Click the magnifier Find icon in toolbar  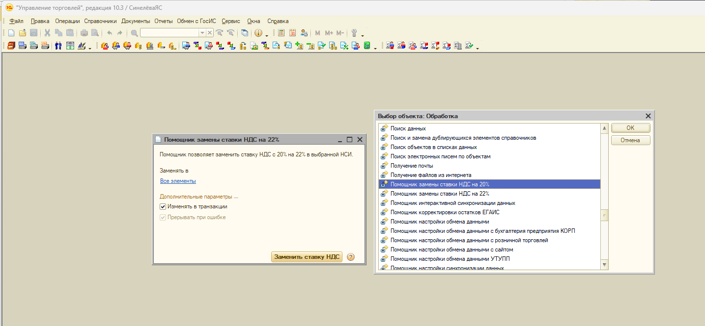click(x=134, y=33)
